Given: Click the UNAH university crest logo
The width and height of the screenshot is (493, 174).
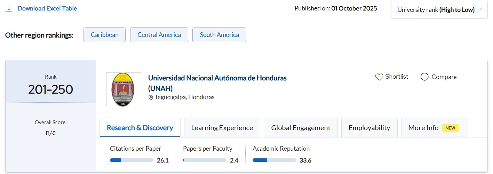Looking at the screenshot, I should (x=124, y=90).
